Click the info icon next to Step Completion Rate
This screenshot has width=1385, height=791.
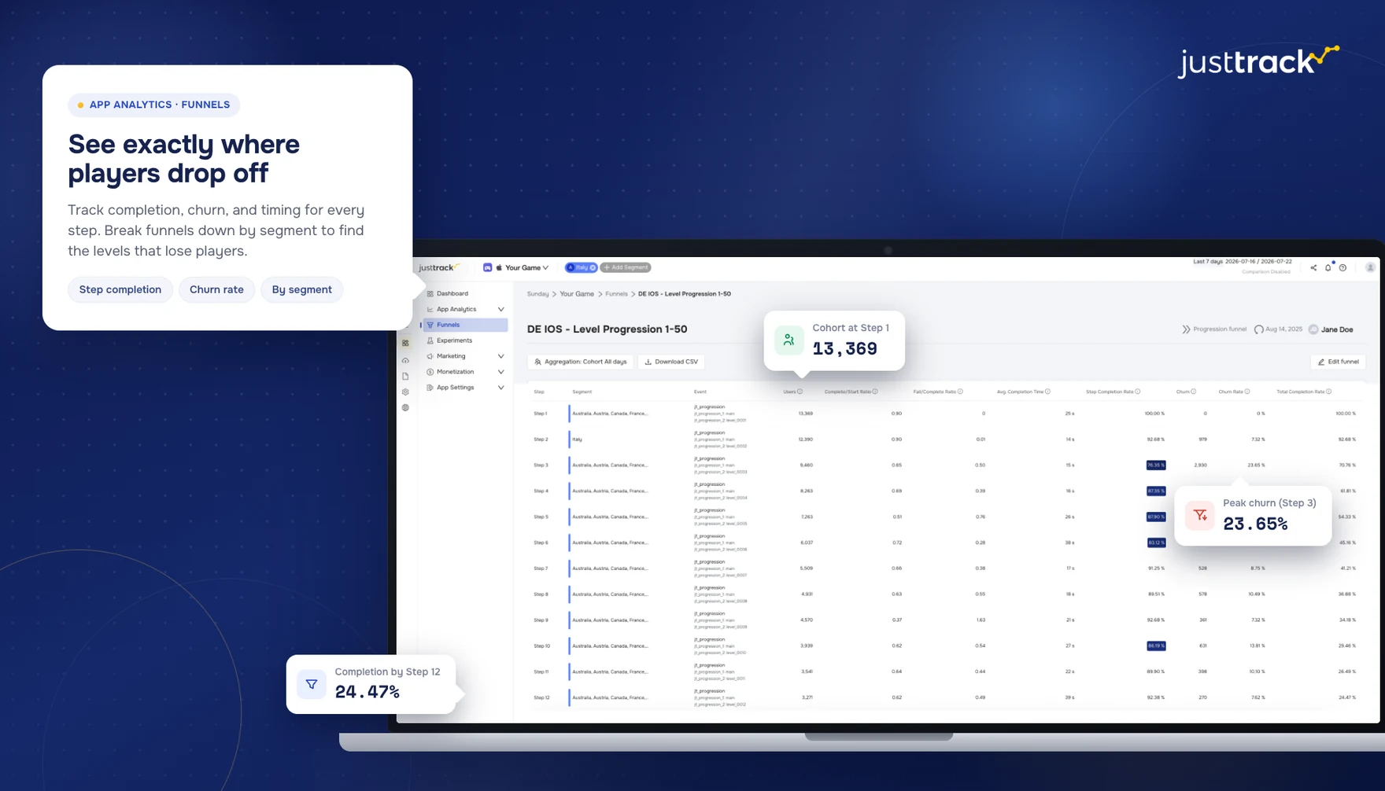[1138, 392]
